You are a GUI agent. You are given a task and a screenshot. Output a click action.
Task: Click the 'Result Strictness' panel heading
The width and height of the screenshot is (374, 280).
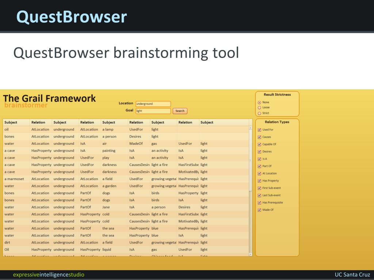click(277, 94)
